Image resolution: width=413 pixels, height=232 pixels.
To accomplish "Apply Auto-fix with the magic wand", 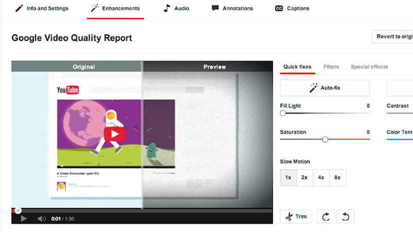I will point(325,88).
